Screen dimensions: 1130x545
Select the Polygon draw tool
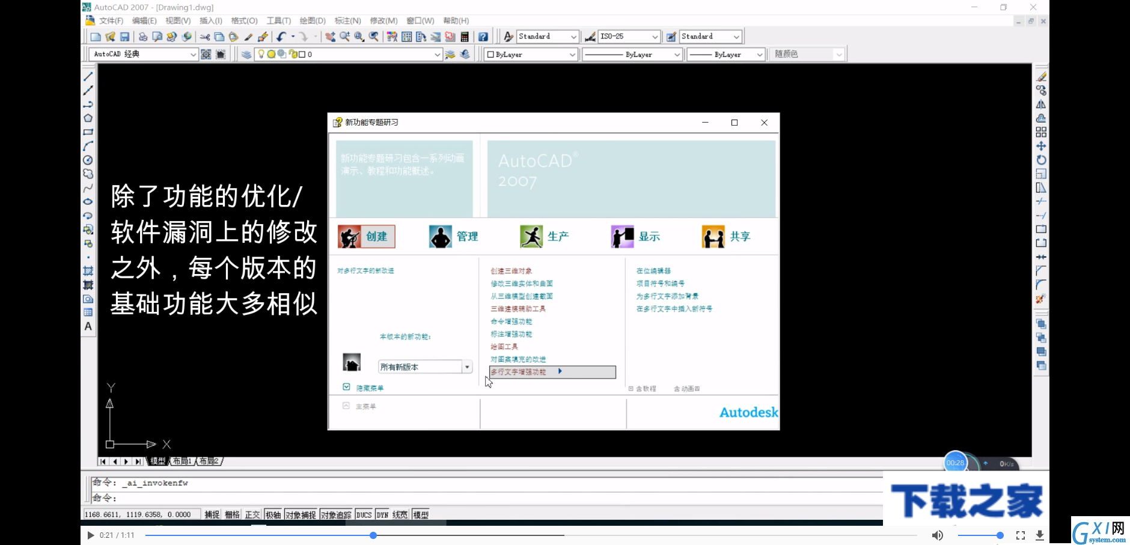(88, 118)
